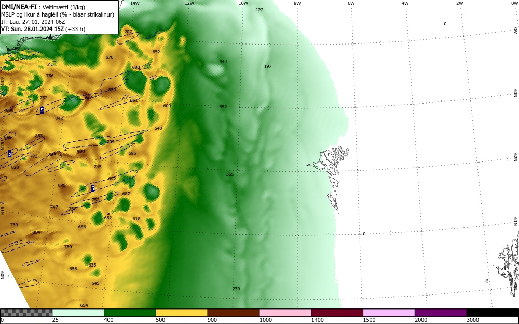Select the legend tick label 1400

(318, 320)
